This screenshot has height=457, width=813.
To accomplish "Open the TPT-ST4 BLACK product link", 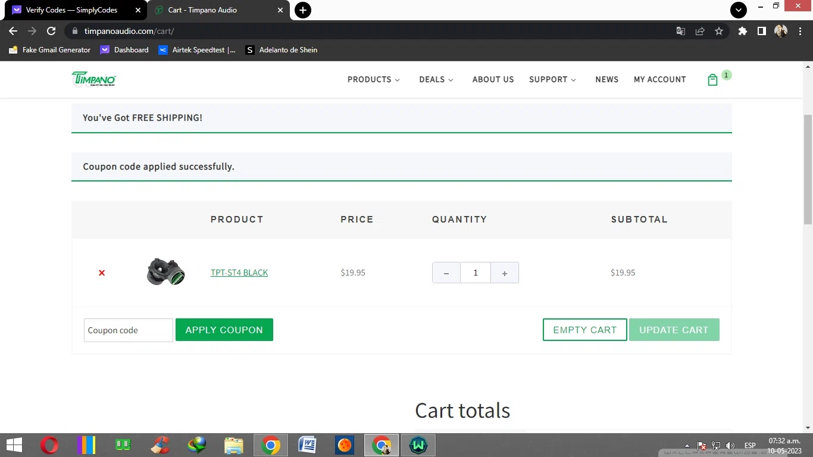I will click(x=239, y=273).
